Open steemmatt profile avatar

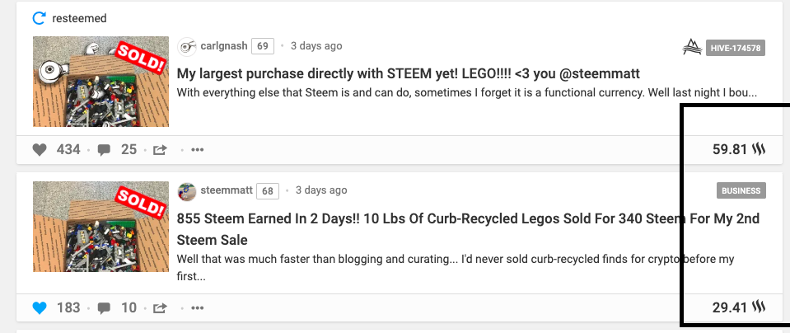coord(187,191)
